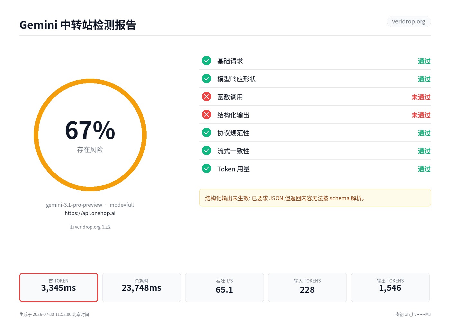The width and height of the screenshot is (450, 321).
Task: Click the green check icon for 基础请求
Action: [206, 61]
